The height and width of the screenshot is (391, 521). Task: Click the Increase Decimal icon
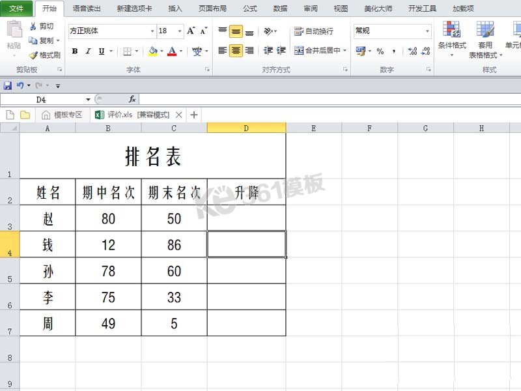412,50
